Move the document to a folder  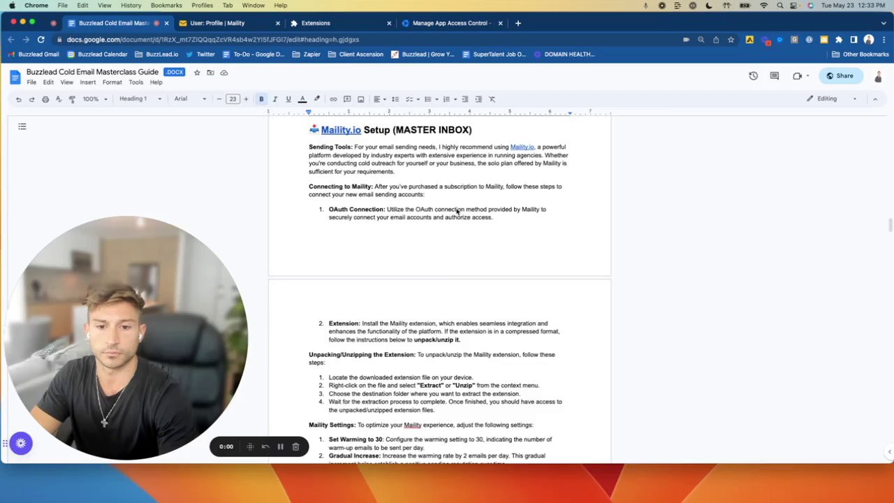click(x=210, y=73)
